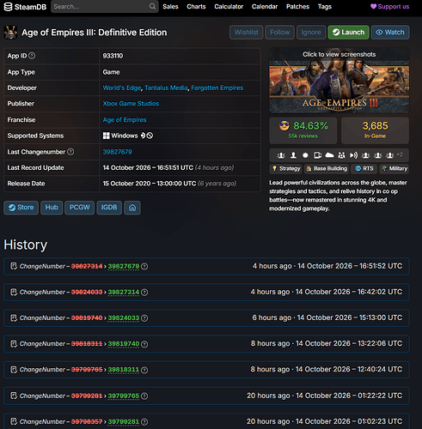This screenshot has width=422, height=429.
Task: Click the info icon after 39824033 in History
Action: [144, 318]
